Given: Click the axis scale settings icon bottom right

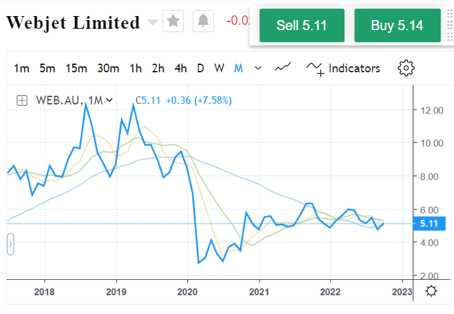Looking at the screenshot, I should [431, 291].
